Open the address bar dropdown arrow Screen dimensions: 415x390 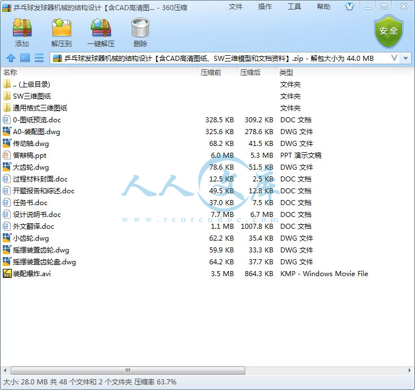point(405,58)
